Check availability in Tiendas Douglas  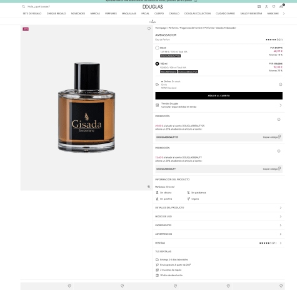tap(219, 105)
